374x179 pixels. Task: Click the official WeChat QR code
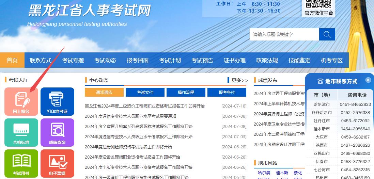coord(318,4)
